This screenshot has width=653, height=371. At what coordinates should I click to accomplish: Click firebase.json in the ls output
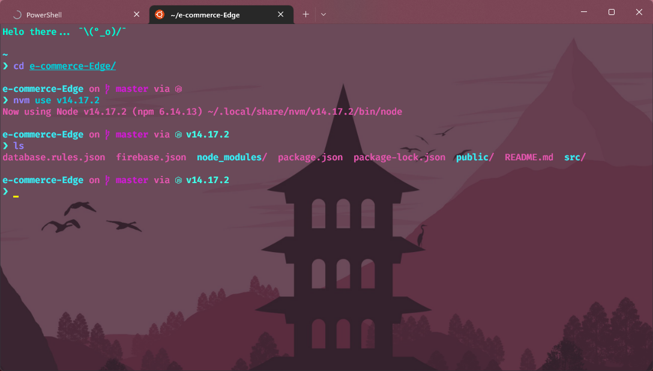pyautogui.click(x=151, y=157)
